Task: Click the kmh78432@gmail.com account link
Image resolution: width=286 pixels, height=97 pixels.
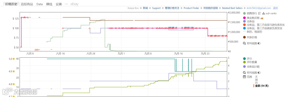Action: [x=259, y=8]
